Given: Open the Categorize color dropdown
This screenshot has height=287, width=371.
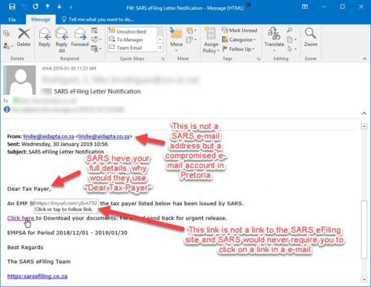Looking at the screenshot, I should click(x=239, y=39).
